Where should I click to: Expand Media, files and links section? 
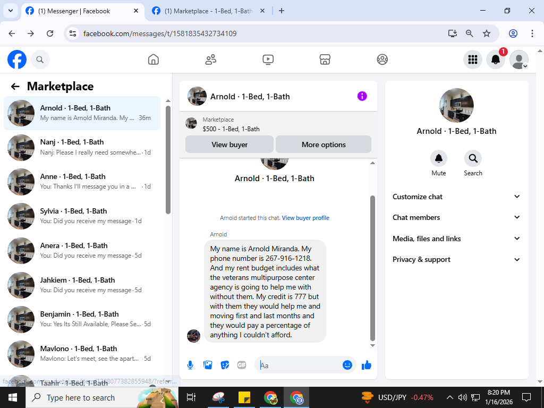456,239
